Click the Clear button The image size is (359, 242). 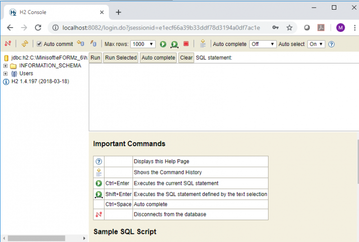186,58
